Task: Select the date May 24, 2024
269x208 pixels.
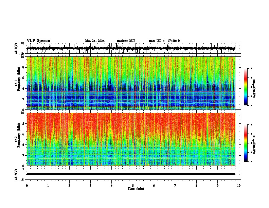Action: [x=95, y=41]
